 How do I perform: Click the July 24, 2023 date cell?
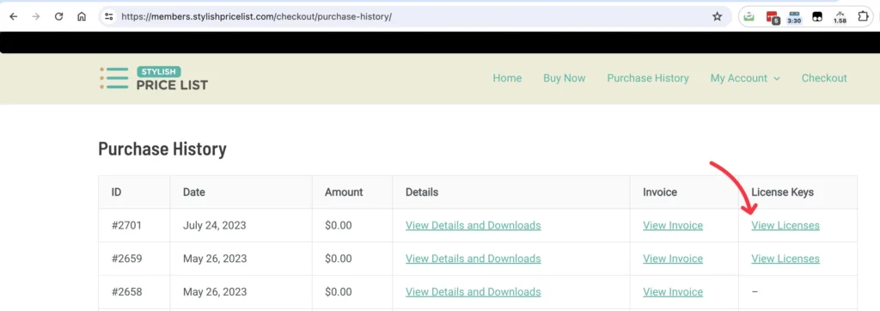click(x=241, y=226)
